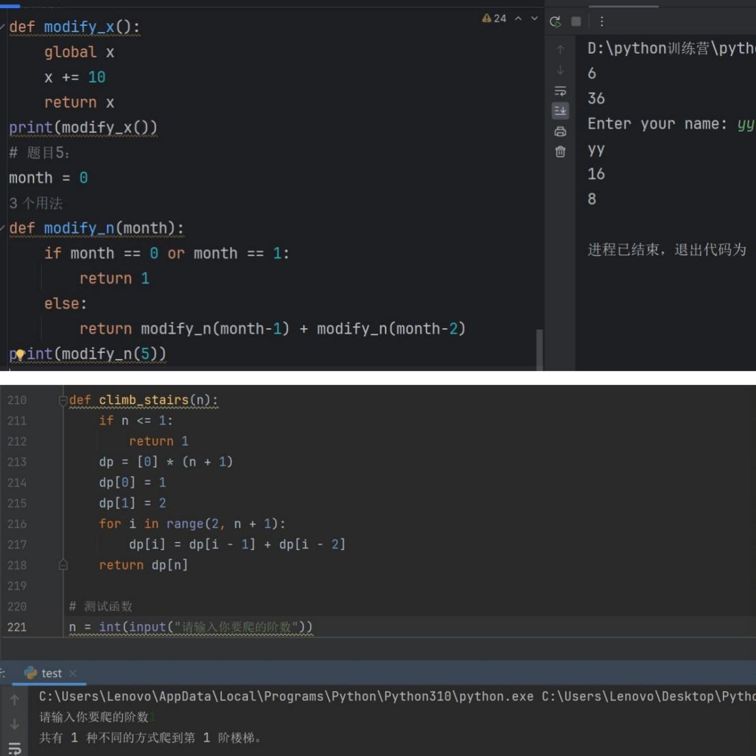Click the '3 个用法' usages hint
The width and height of the screenshot is (756, 756).
coord(35,203)
